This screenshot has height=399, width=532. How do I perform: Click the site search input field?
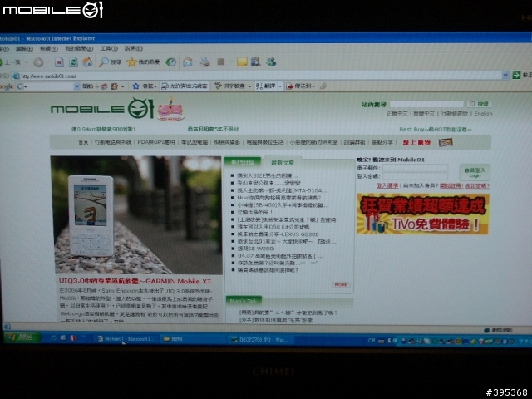(426, 104)
